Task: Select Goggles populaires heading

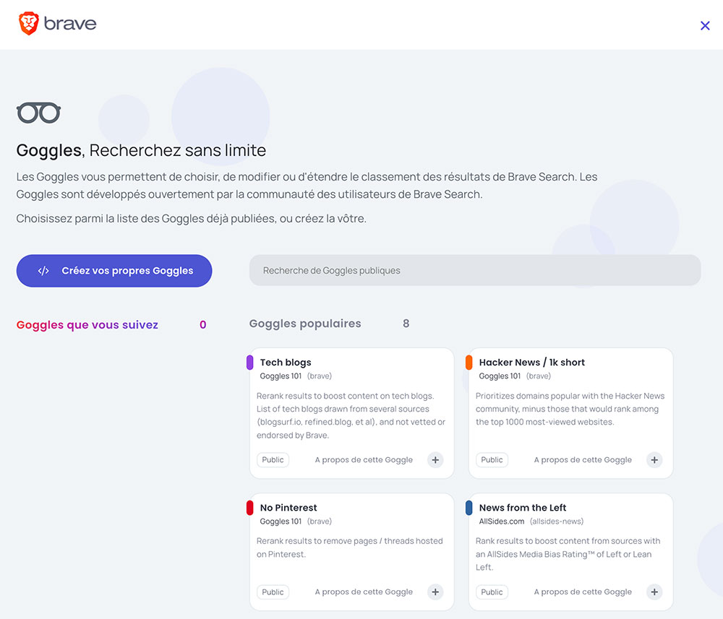Action: tap(305, 324)
